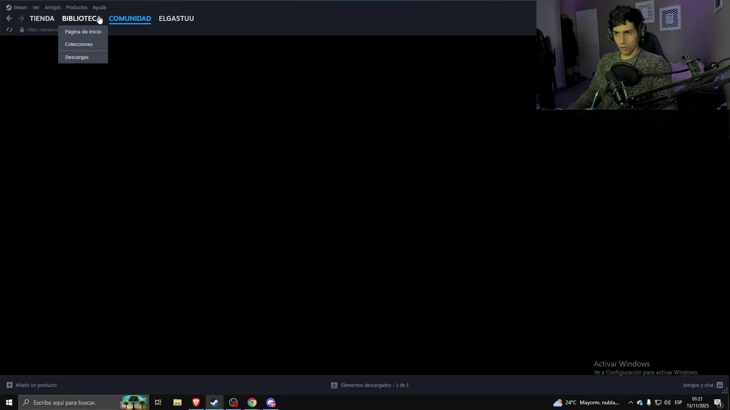Click the Amigos y chat icon

pos(720,385)
